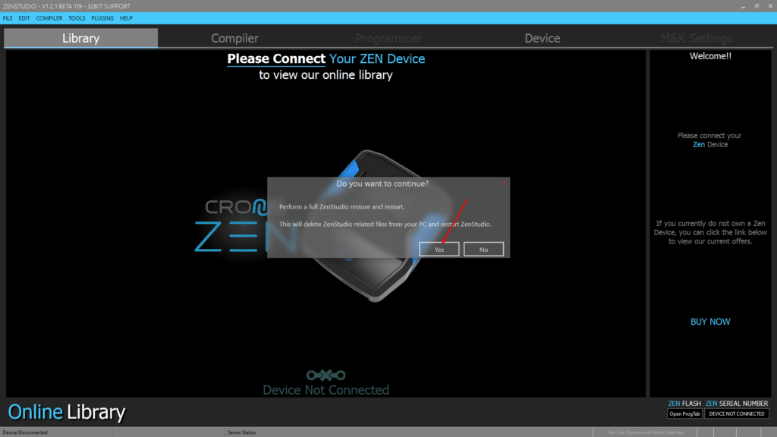
Task: Switch to the Programmer tab
Action: [x=389, y=38]
